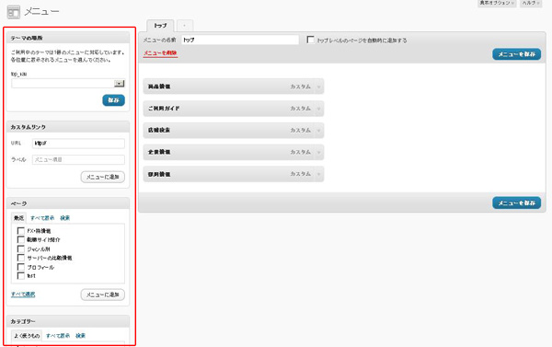Open the ヘルプ help tab
Image resolution: width=552 pixels, height=347 pixels.
pos(531,3)
